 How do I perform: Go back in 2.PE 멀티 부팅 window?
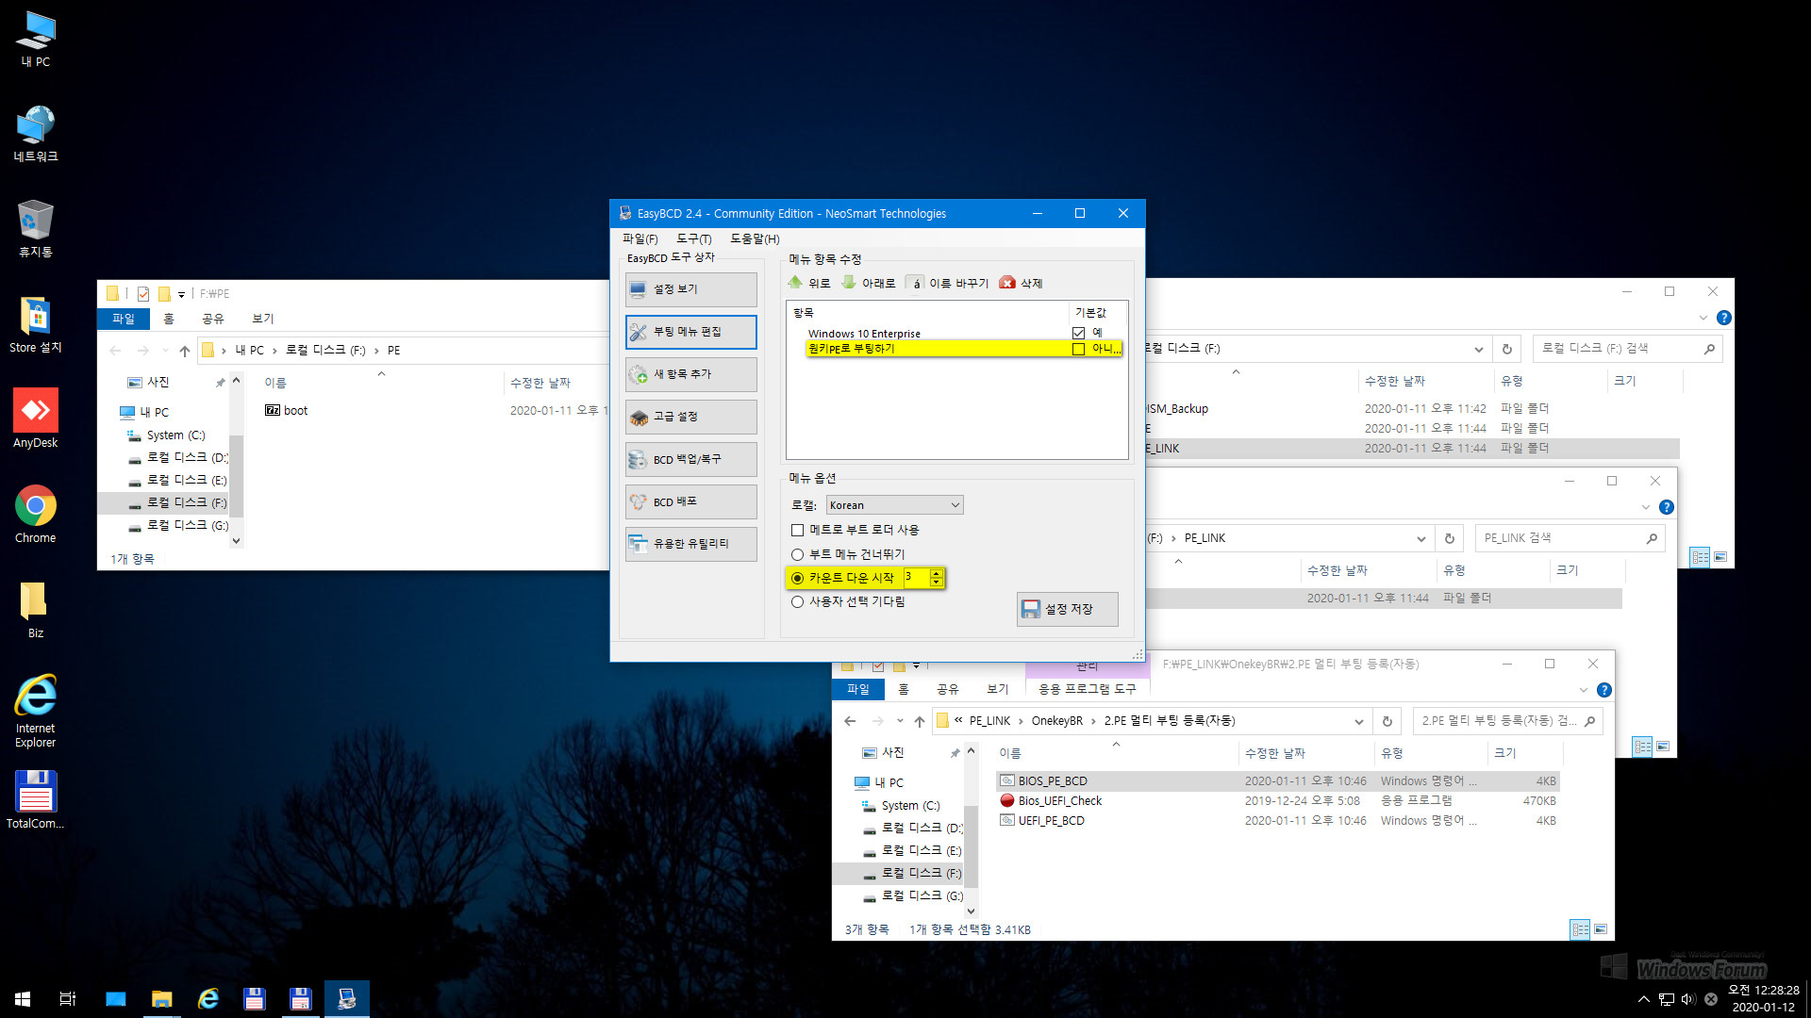point(850,722)
